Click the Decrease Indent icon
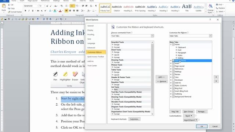235x132 pixels. [83, 6]
